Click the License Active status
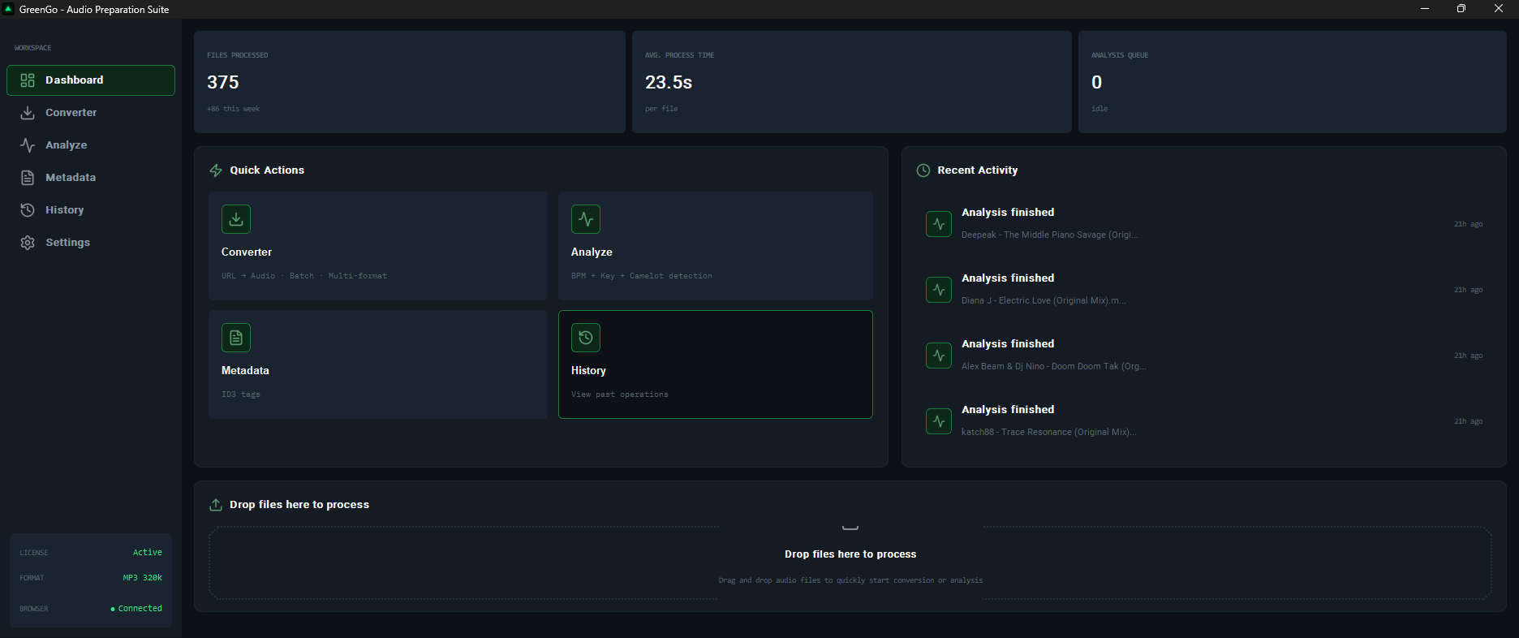Image resolution: width=1519 pixels, height=638 pixels. (x=148, y=553)
